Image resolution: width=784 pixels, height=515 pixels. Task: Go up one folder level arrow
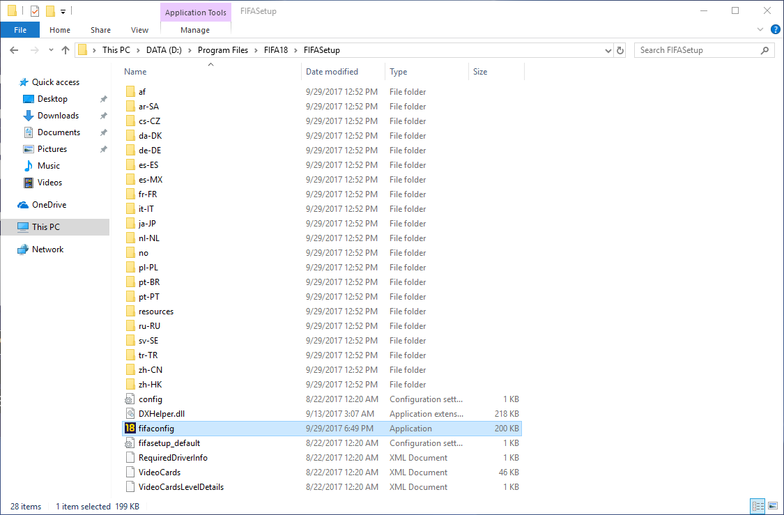point(66,50)
